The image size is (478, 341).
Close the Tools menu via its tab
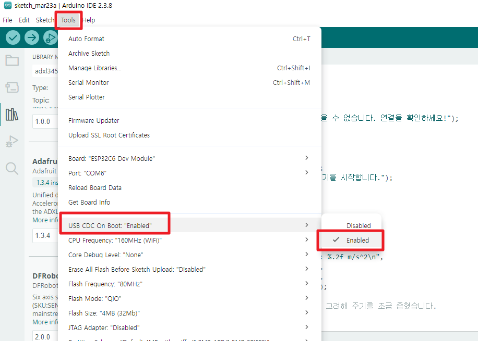[68, 20]
